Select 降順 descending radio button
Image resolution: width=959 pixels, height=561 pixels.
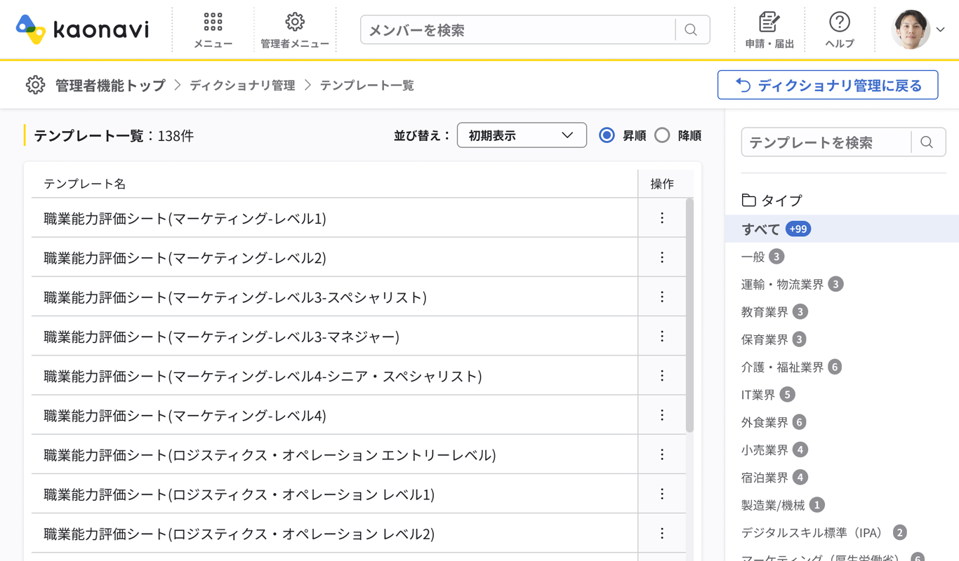point(662,135)
